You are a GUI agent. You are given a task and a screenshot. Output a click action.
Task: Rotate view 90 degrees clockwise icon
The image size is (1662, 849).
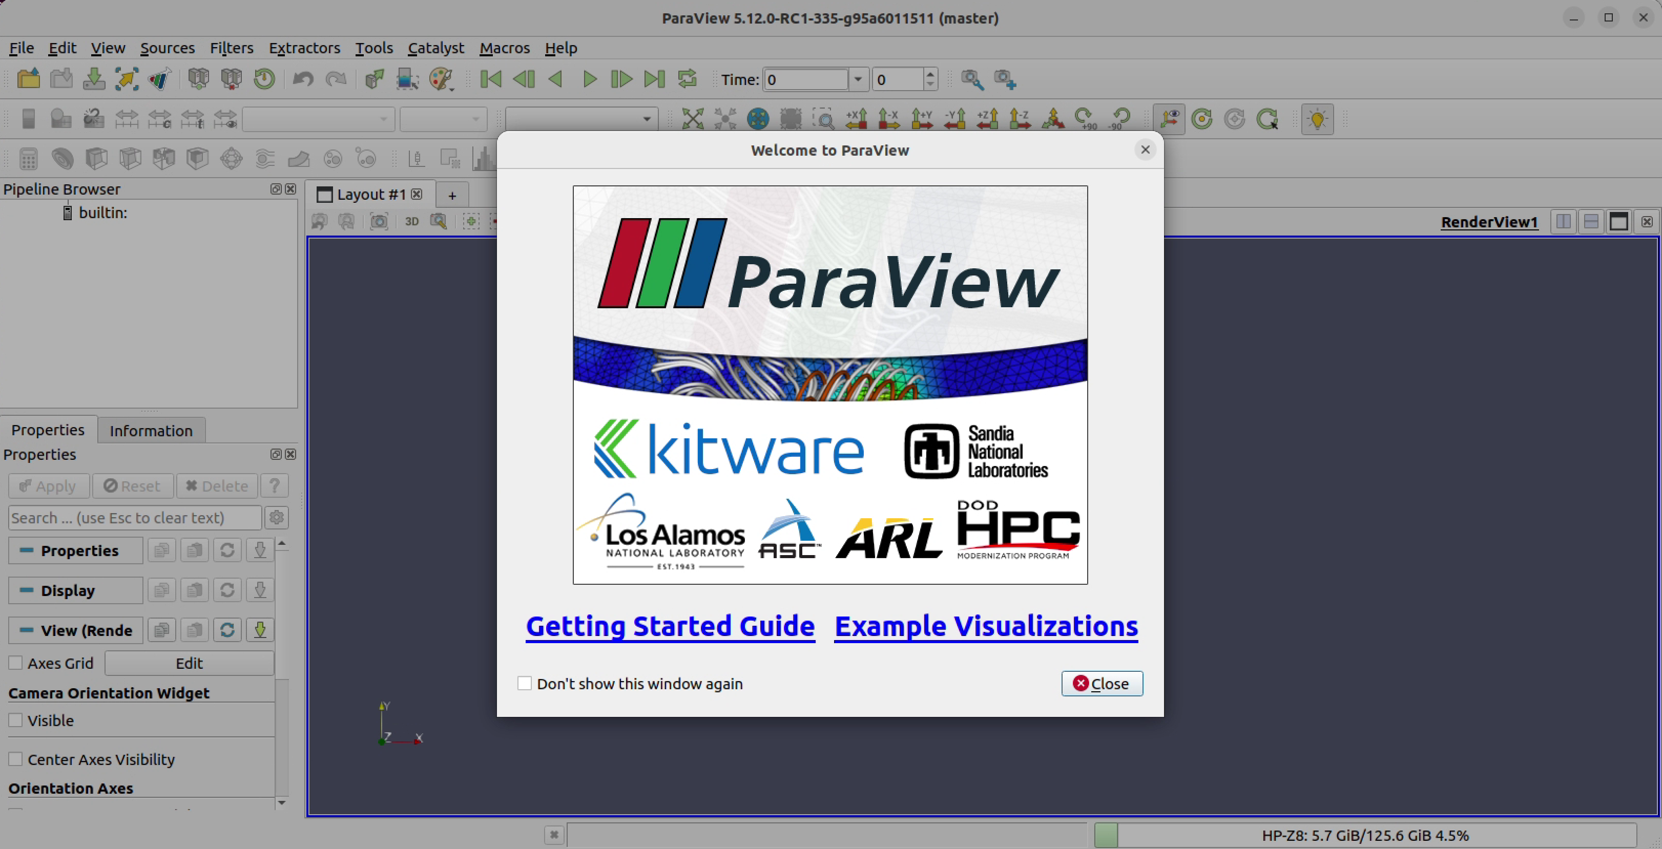tap(1086, 119)
